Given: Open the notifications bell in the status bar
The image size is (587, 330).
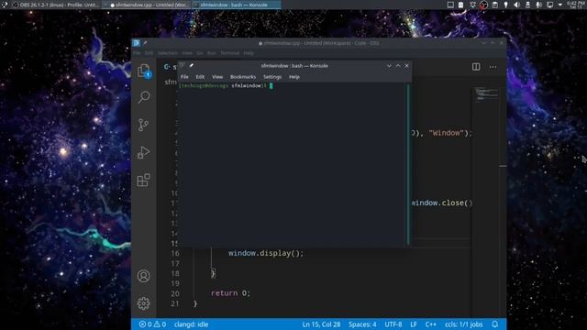Looking at the screenshot, I should click(495, 324).
